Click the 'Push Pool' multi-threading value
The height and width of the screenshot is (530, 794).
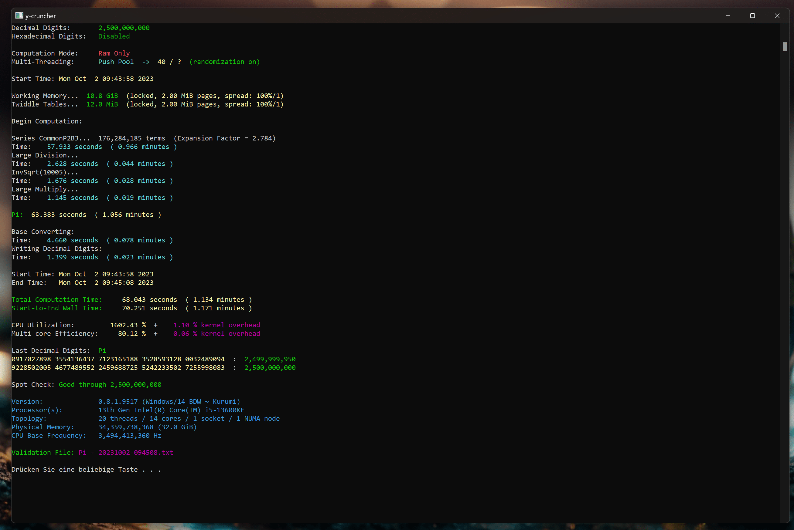pos(116,62)
